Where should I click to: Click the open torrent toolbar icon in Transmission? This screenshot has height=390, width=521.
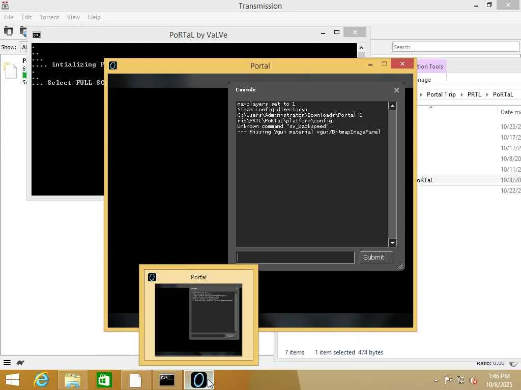9,31
